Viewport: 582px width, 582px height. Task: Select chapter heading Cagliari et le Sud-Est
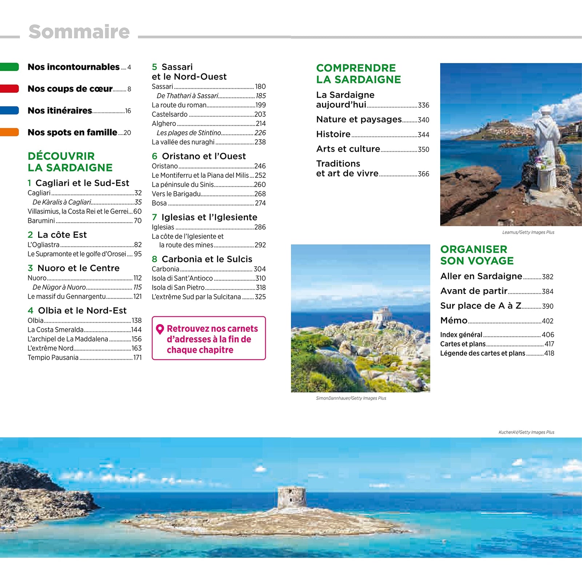point(82,183)
